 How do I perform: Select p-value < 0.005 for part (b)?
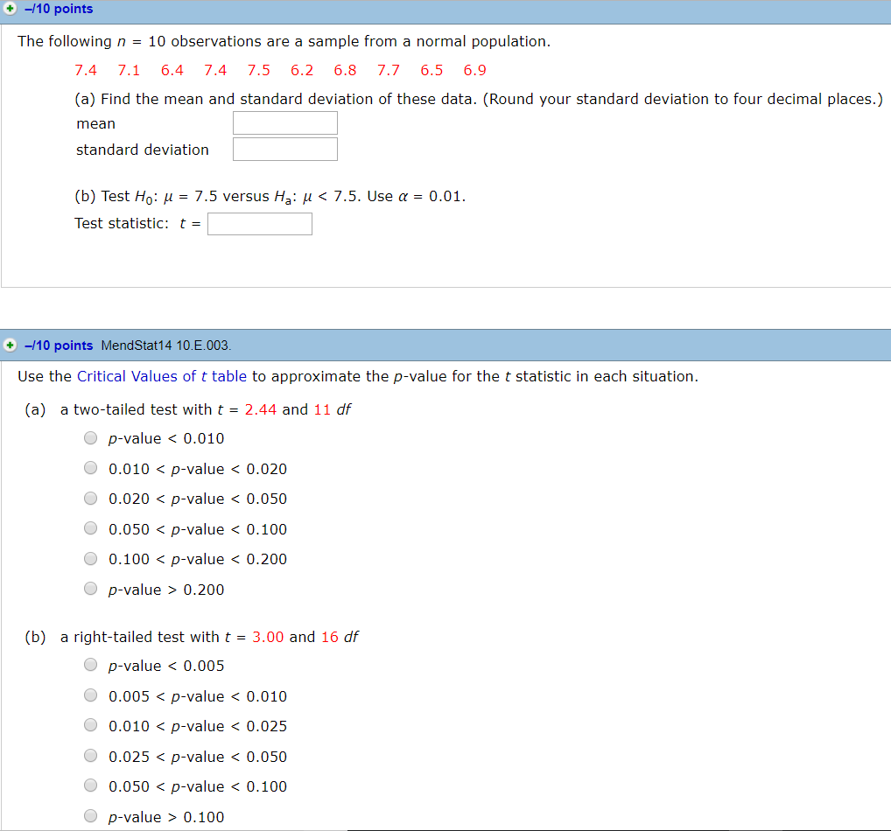click(x=90, y=664)
